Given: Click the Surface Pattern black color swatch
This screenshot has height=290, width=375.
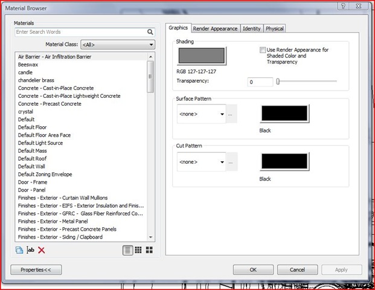Looking at the screenshot, I should point(284,114).
